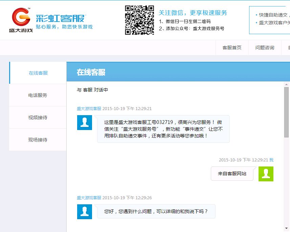
Task: Switch to the 电话服务 sidebar tab
Action: pos(38,95)
